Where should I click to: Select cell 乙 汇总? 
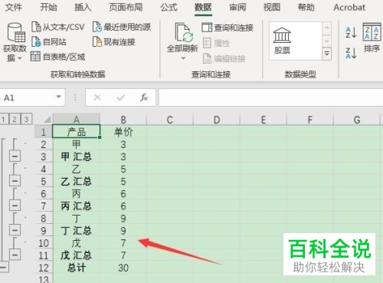(76, 181)
